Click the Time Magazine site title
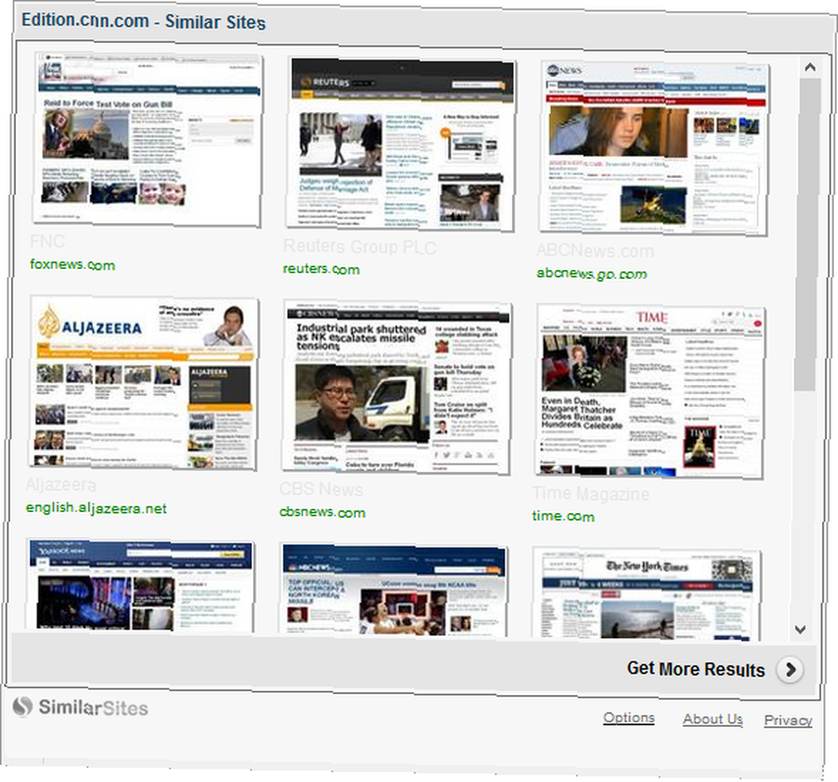The image size is (838, 782). 591,494
